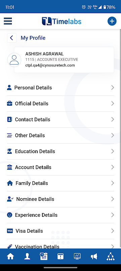Open the calendar clock icon in bottom bar

point(44,256)
